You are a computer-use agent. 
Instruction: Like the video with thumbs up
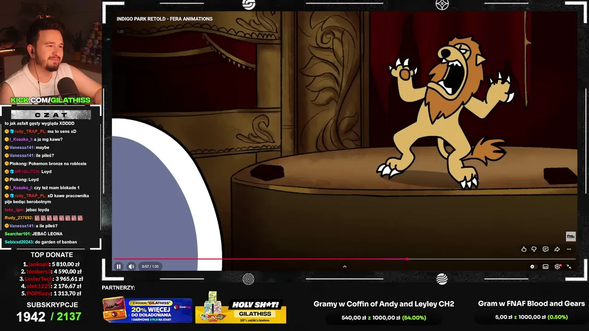tap(524, 249)
